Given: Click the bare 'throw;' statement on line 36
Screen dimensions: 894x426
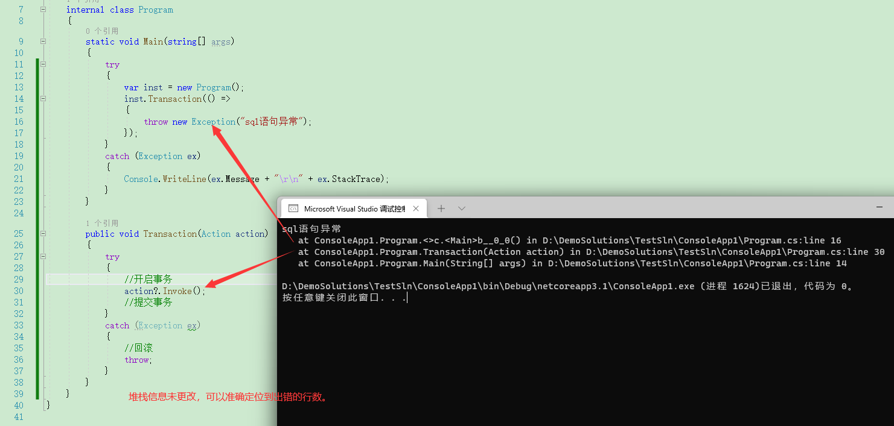Looking at the screenshot, I should coord(138,360).
